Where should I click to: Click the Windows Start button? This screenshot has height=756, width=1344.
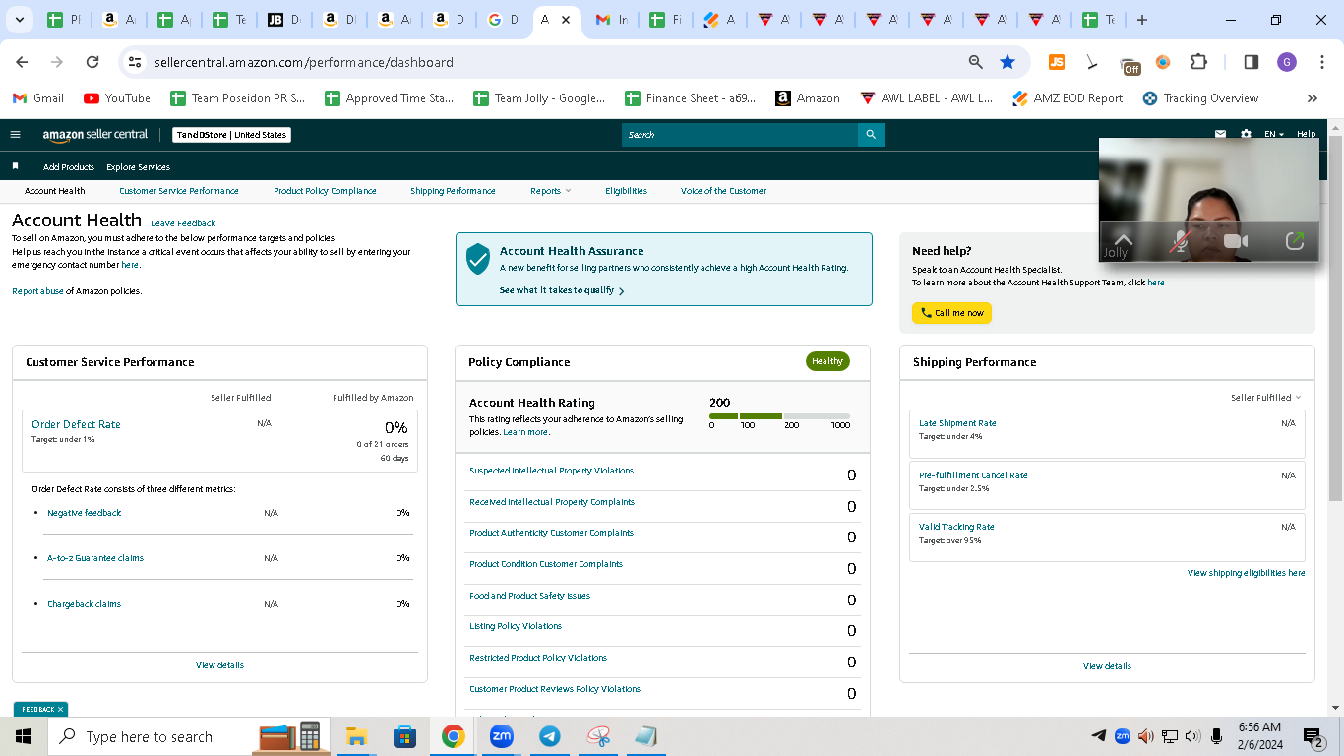[x=24, y=736]
